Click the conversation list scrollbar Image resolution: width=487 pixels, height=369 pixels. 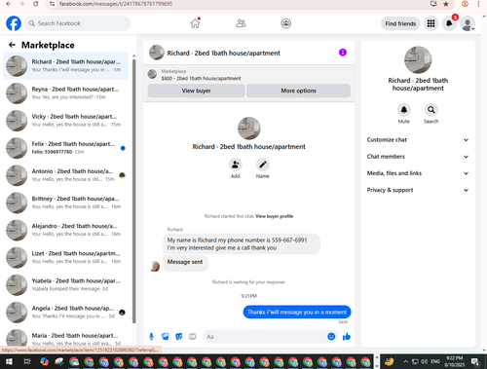tap(133, 190)
